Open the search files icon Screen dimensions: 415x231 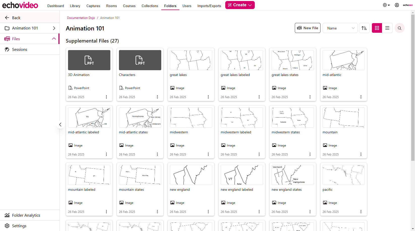tap(400, 28)
